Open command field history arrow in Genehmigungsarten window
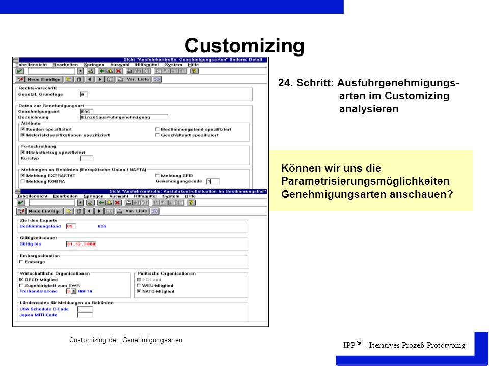 pos(81,71)
